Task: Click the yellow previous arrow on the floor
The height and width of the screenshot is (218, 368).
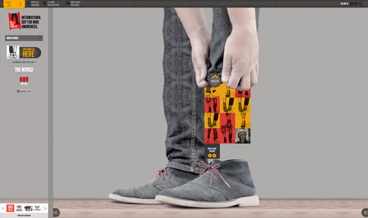Action: (56, 212)
